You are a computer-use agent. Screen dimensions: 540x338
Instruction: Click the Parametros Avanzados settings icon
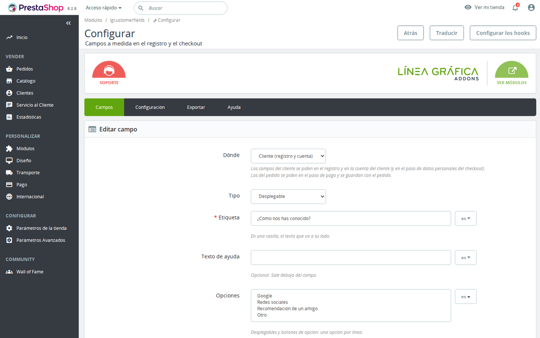tap(9, 240)
